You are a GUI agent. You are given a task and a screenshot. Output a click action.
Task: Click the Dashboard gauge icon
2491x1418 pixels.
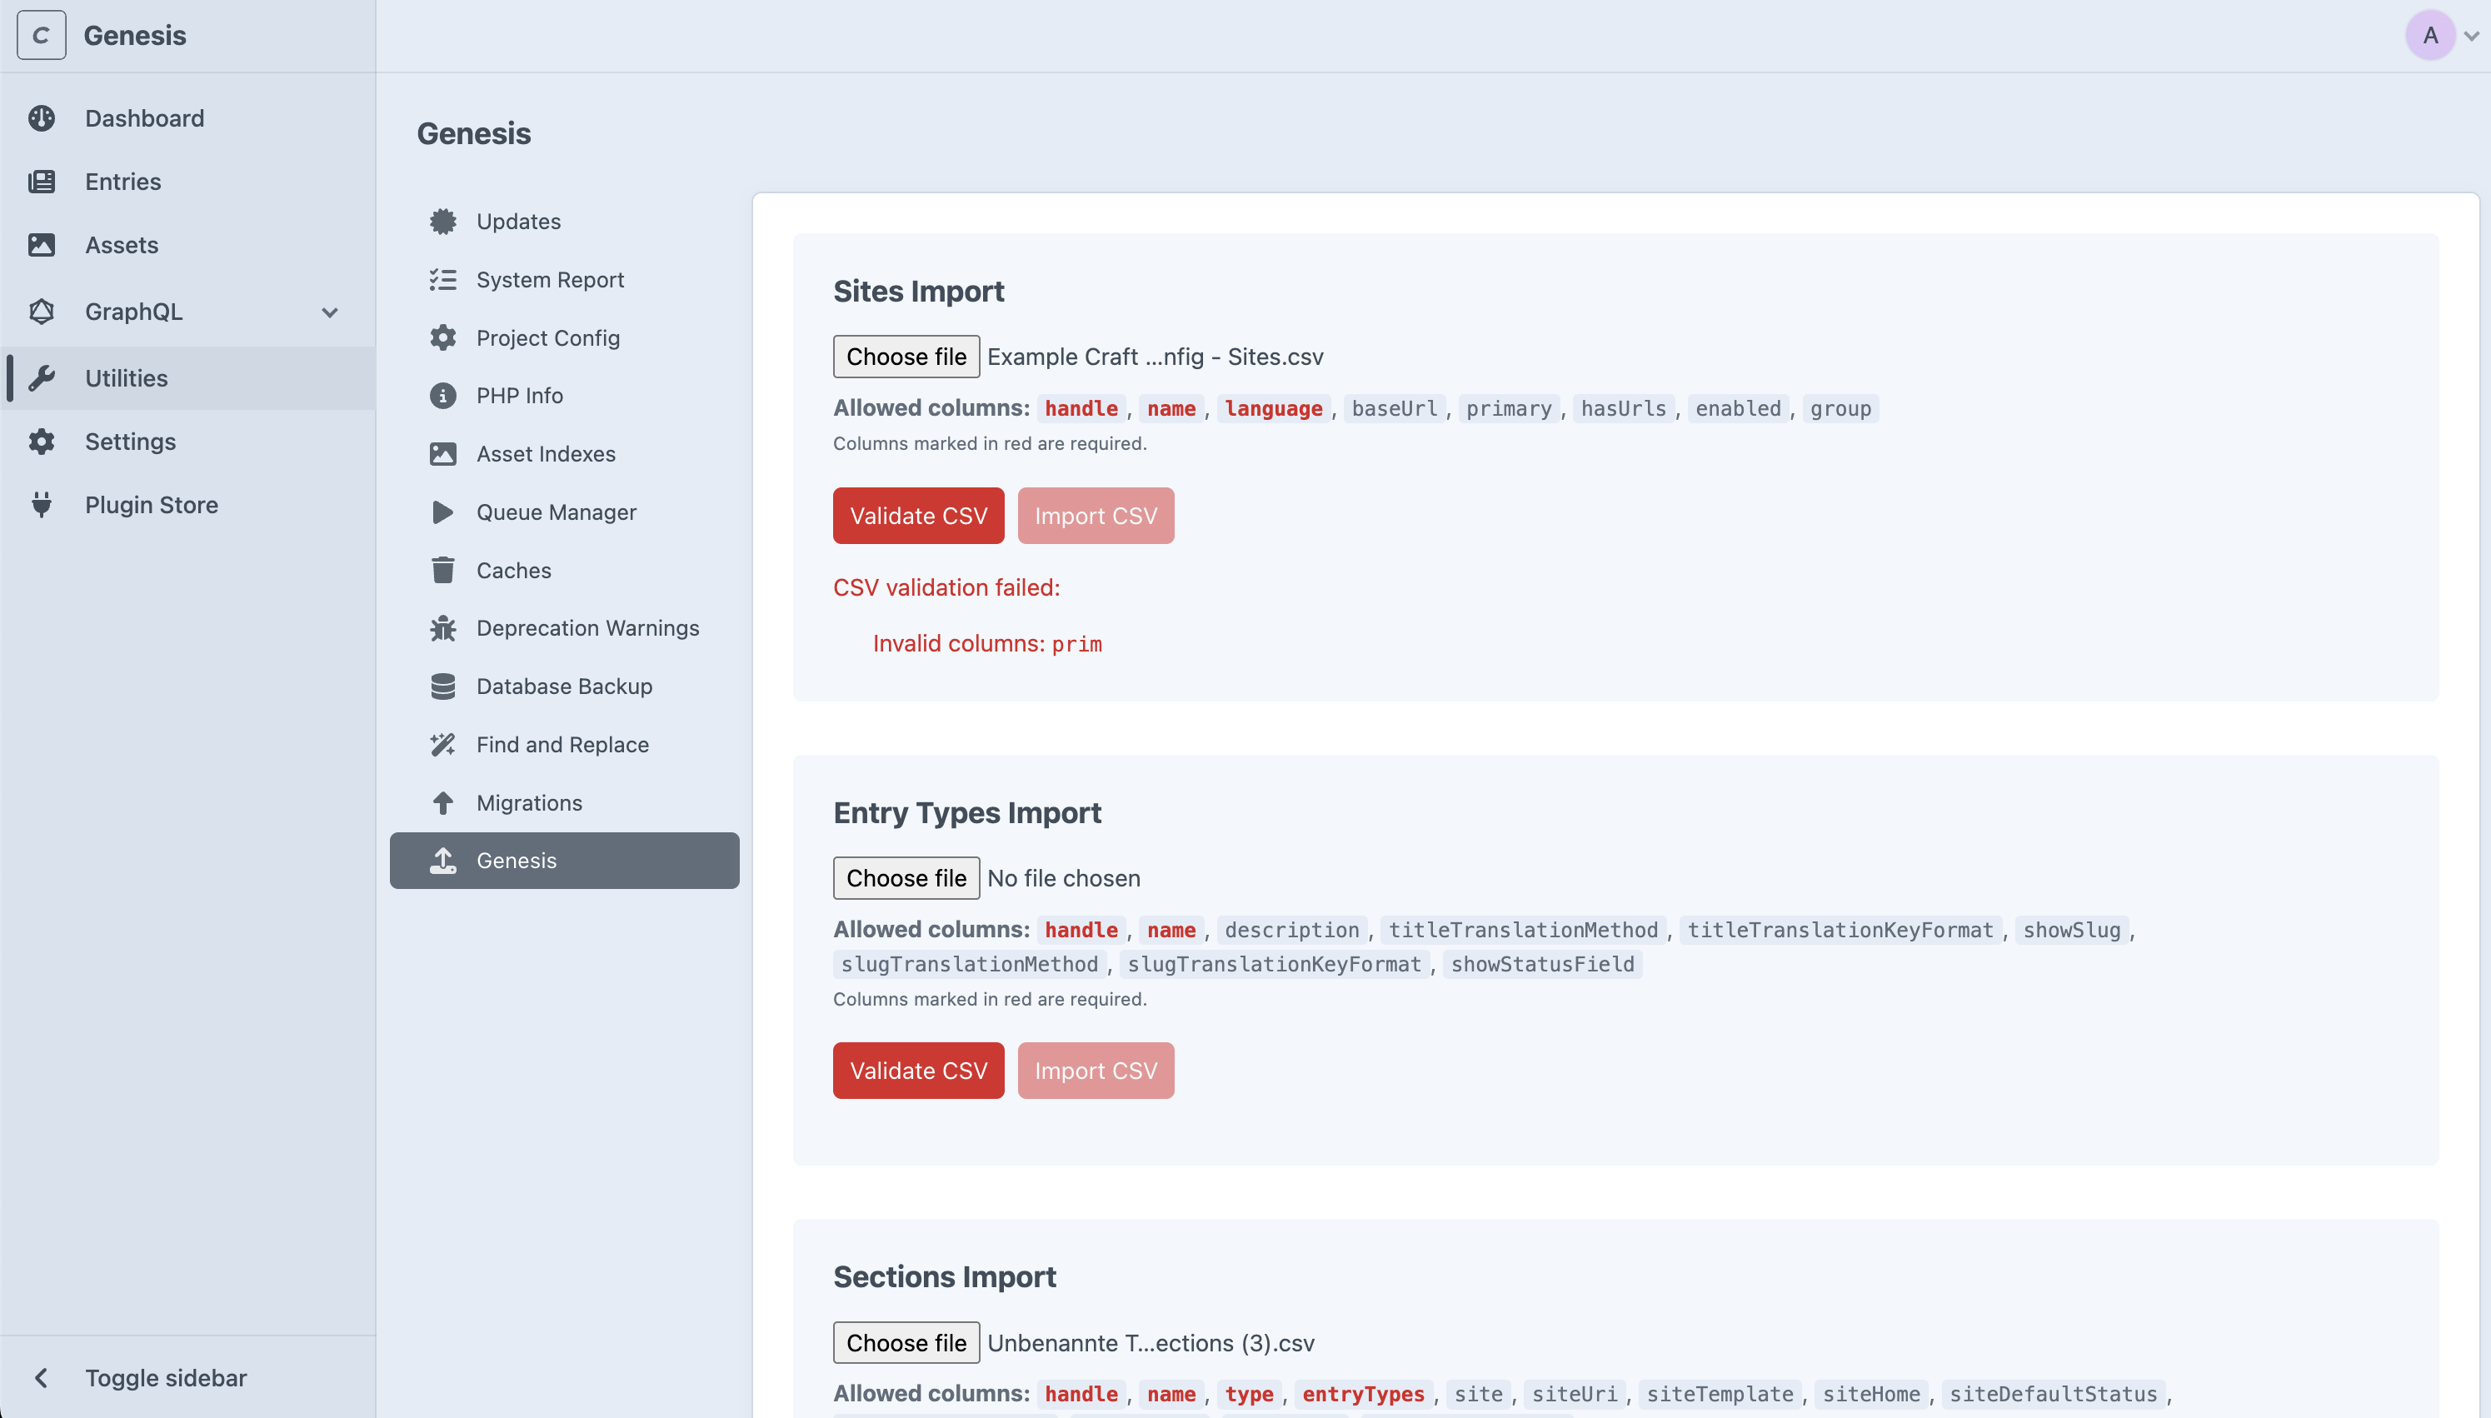pos(42,117)
